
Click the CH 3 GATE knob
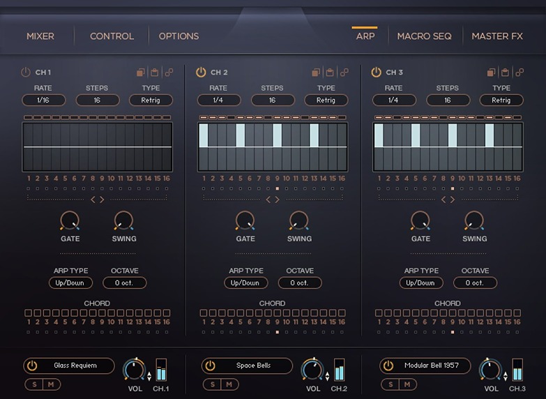point(420,221)
